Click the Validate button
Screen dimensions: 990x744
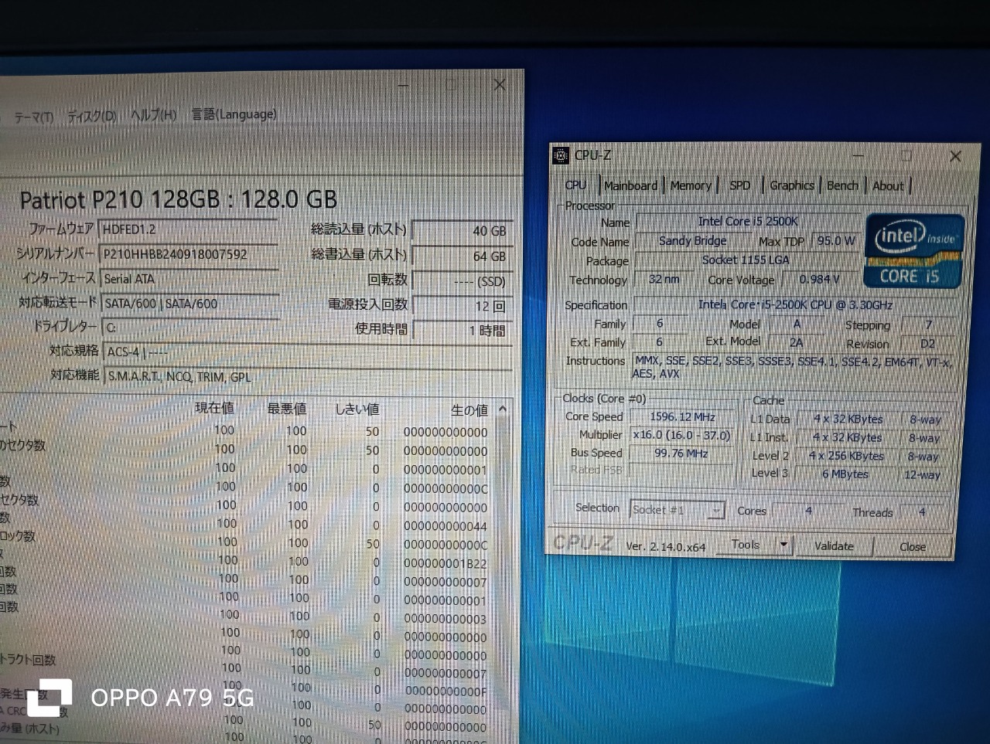[834, 546]
